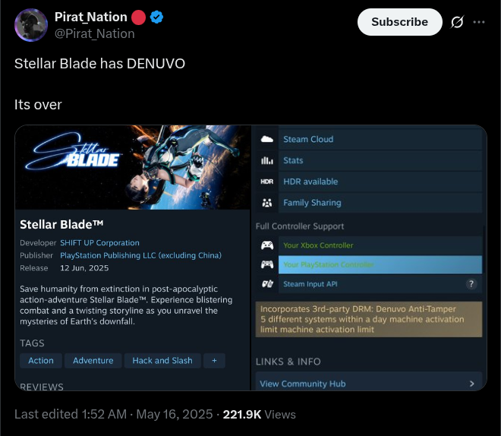Open the PlayStation Publishing LLC publisher link
501x436 pixels.
click(140, 255)
